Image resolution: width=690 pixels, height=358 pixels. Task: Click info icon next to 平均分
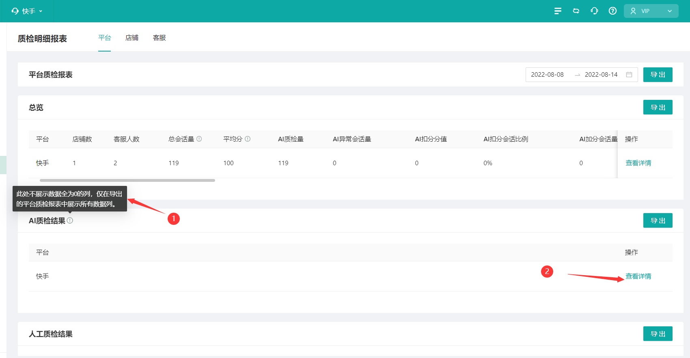pos(248,139)
